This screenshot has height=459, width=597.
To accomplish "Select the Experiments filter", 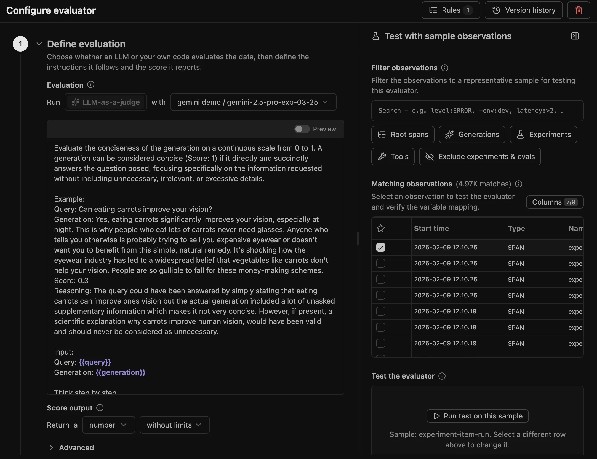I will point(543,135).
